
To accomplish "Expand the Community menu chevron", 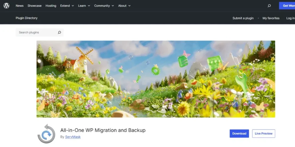I will point(113,6).
